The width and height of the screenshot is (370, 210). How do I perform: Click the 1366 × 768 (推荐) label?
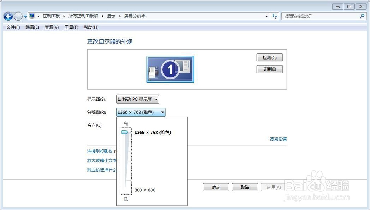[x=153, y=133]
